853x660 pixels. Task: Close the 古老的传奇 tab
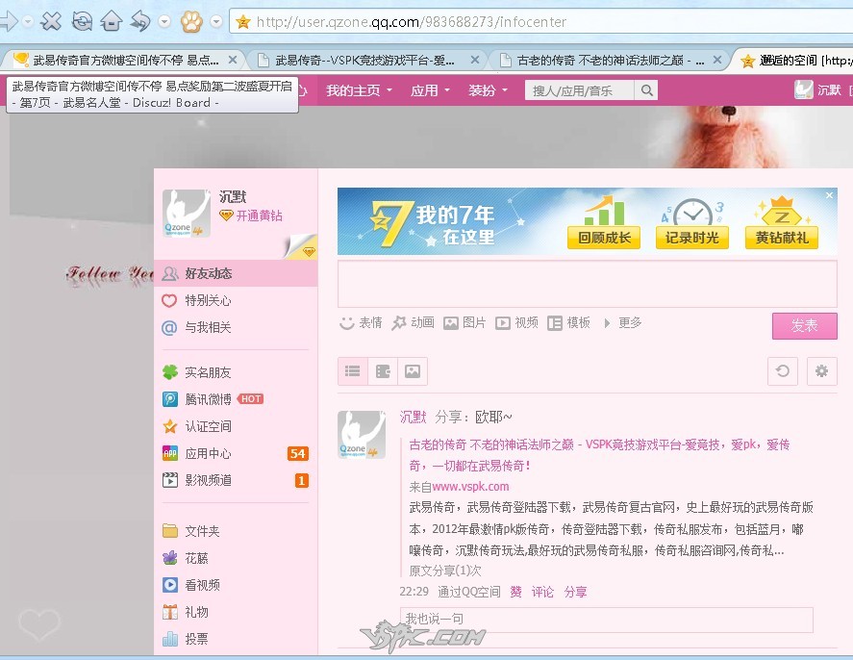[x=717, y=60]
